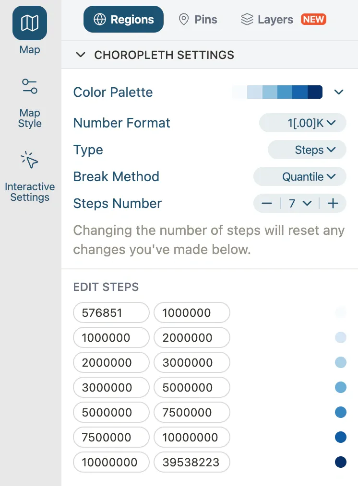358x486 pixels.
Task: Click the Layers stack icon
Action: point(247,20)
